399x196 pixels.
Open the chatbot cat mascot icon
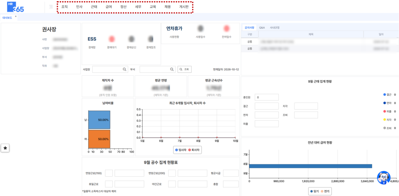pyautogui.click(x=384, y=178)
